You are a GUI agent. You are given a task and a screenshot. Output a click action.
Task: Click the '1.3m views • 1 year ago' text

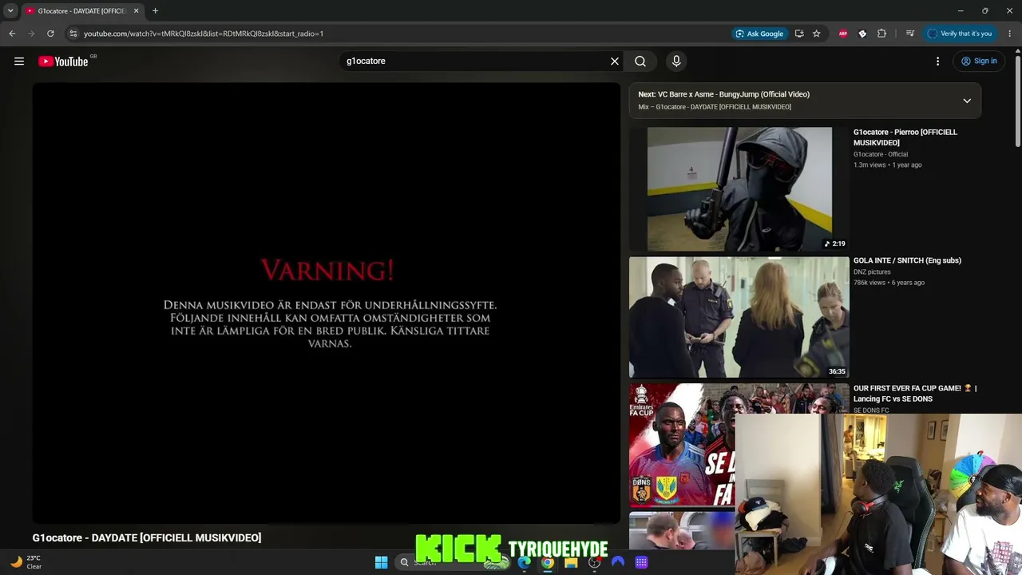pos(888,165)
